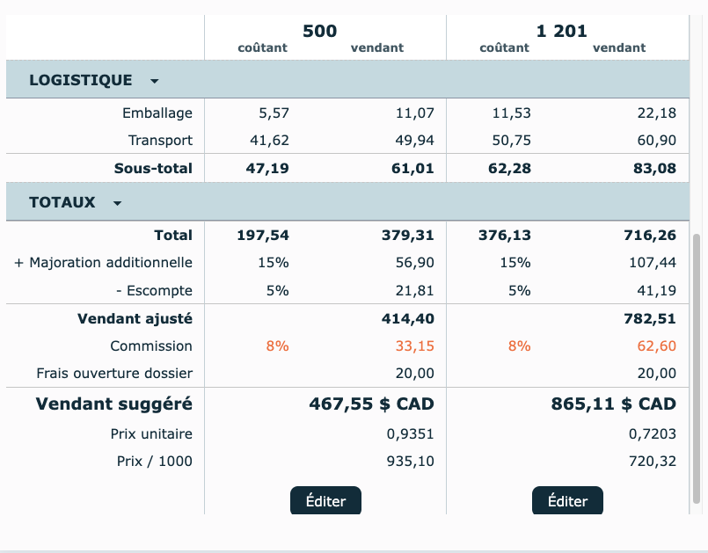Select the Emballage row label
708x553 pixels.
tap(157, 113)
